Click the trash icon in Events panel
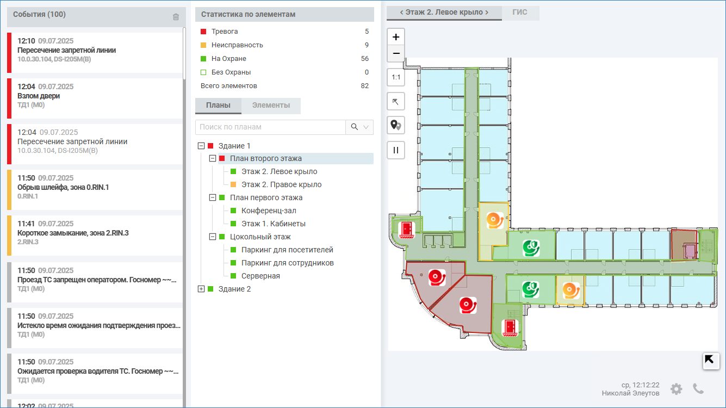Screen dimensions: 726x408 176,17
